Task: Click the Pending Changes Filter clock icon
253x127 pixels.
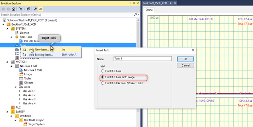Action: 21,9
